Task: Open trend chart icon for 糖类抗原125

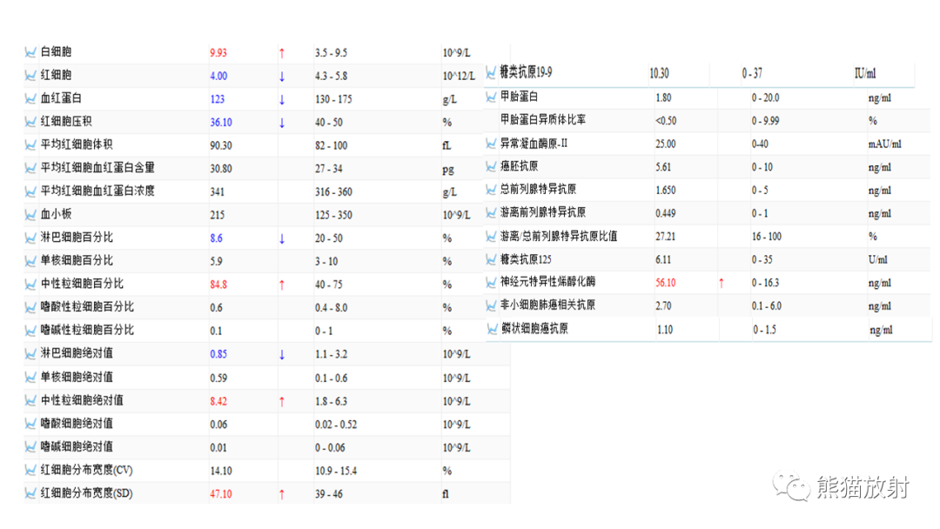Action: (x=491, y=260)
